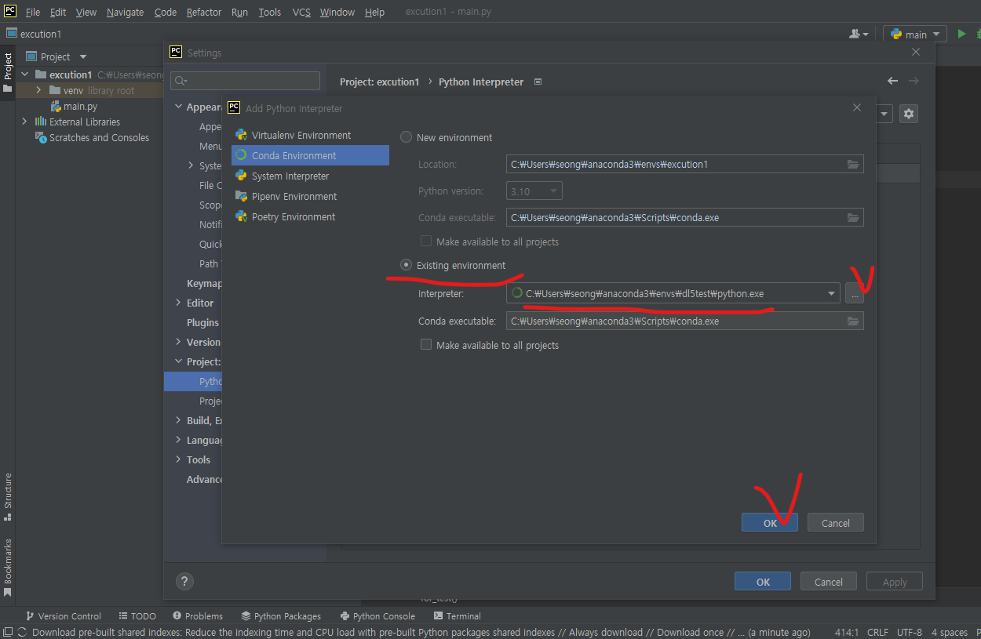Open folder browser for Location field
The image size is (981, 639).
(853, 164)
